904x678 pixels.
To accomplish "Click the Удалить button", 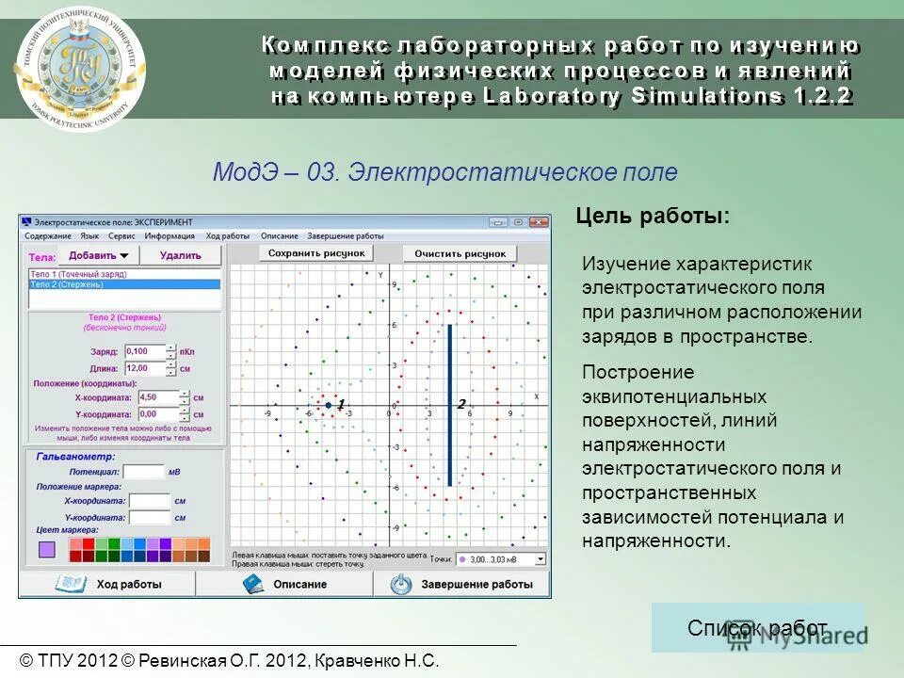I will (x=181, y=255).
